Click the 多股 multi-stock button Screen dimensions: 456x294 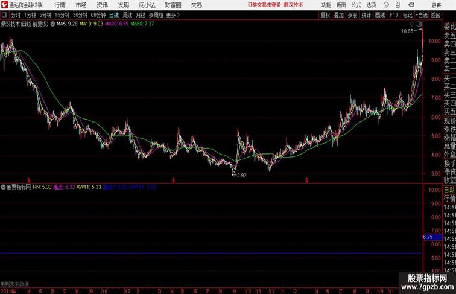pos(352,15)
